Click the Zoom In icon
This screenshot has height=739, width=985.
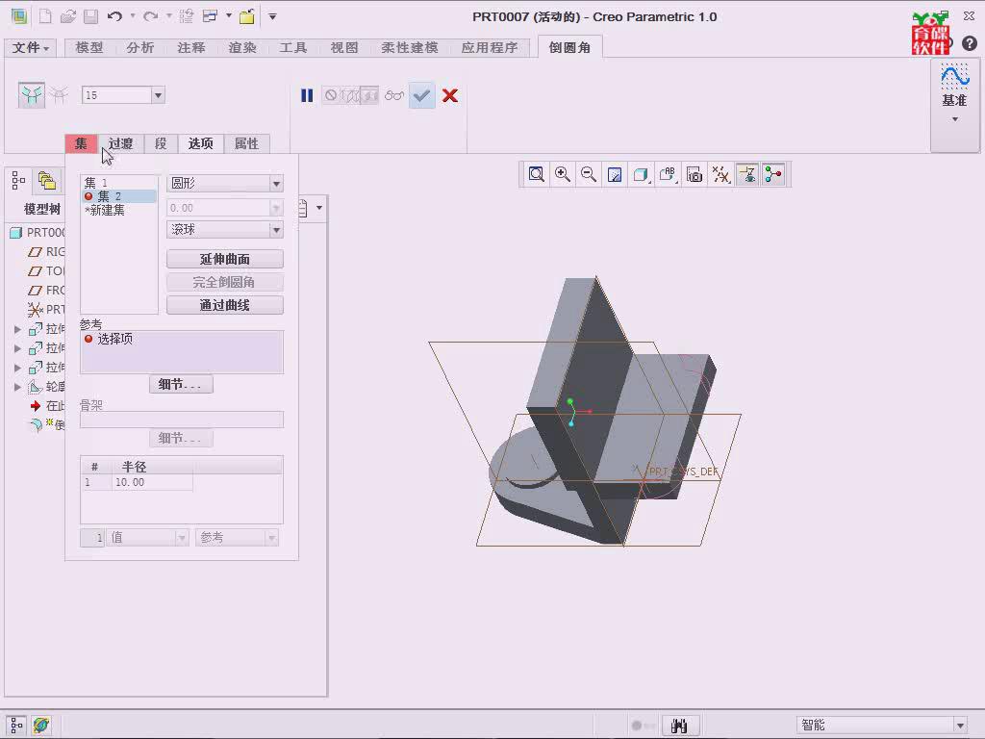(562, 175)
